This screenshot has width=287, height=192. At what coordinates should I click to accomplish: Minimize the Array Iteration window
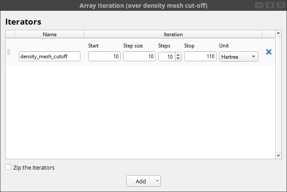click(259, 5)
